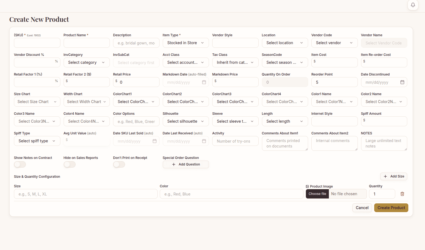
Task: Click the Reorder Point field
Action: (x=334, y=82)
